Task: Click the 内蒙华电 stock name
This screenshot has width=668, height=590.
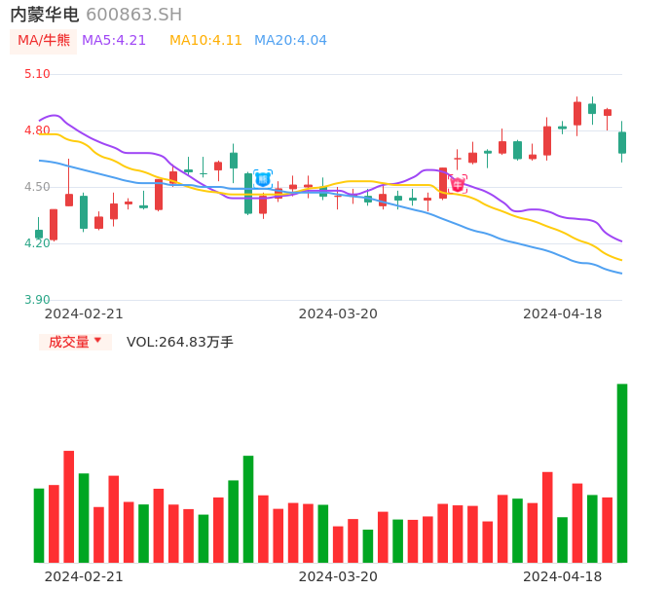Action: coord(45,15)
